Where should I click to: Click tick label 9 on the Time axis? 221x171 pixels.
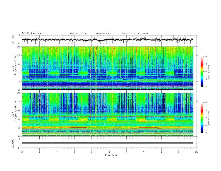tap(179, 152)
